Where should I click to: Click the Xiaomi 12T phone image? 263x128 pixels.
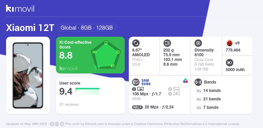pos(28,75)
